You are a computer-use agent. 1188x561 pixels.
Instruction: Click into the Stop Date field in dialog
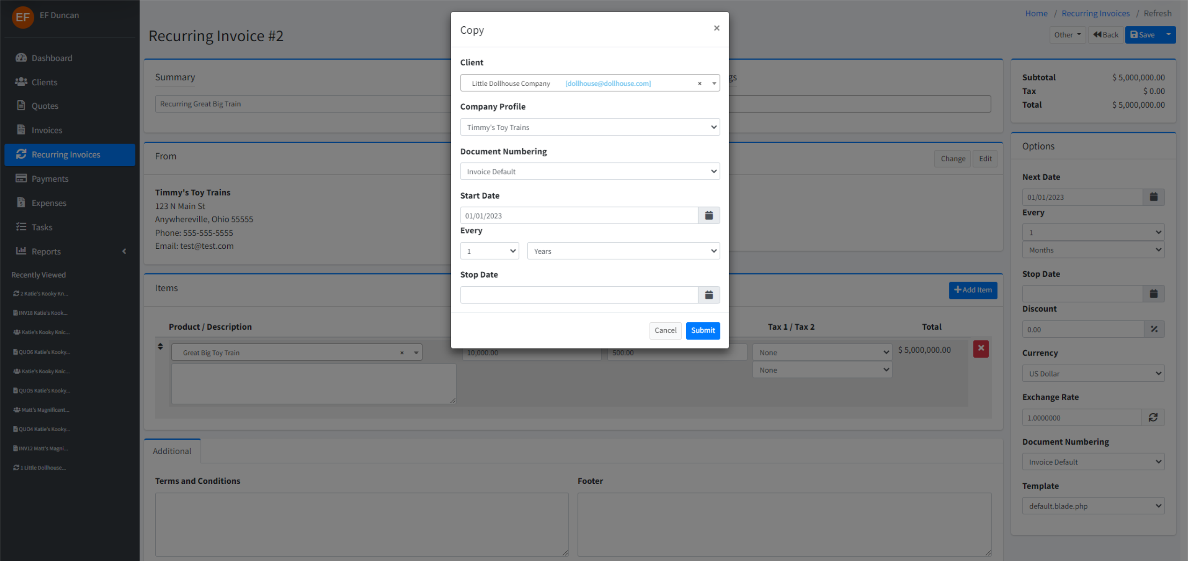click(578, 295)
